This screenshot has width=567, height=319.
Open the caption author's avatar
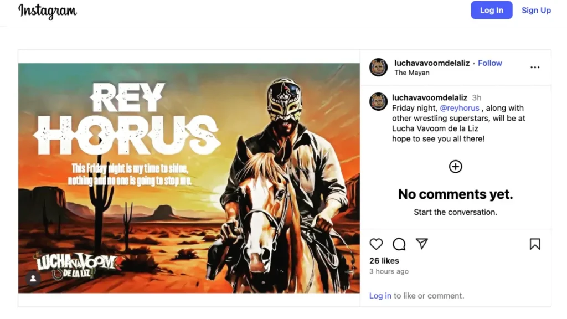click(x=378, y=101)
